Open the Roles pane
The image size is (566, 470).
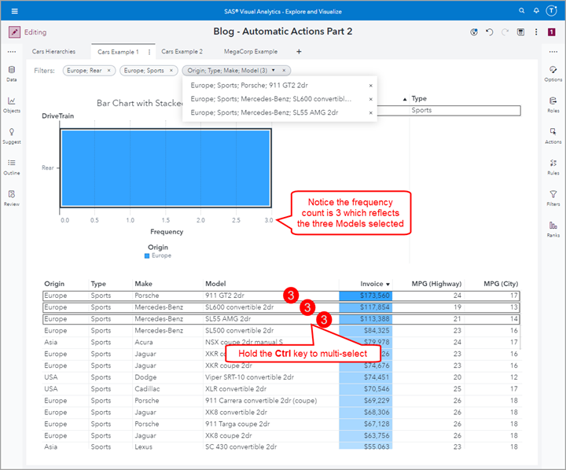553,104
